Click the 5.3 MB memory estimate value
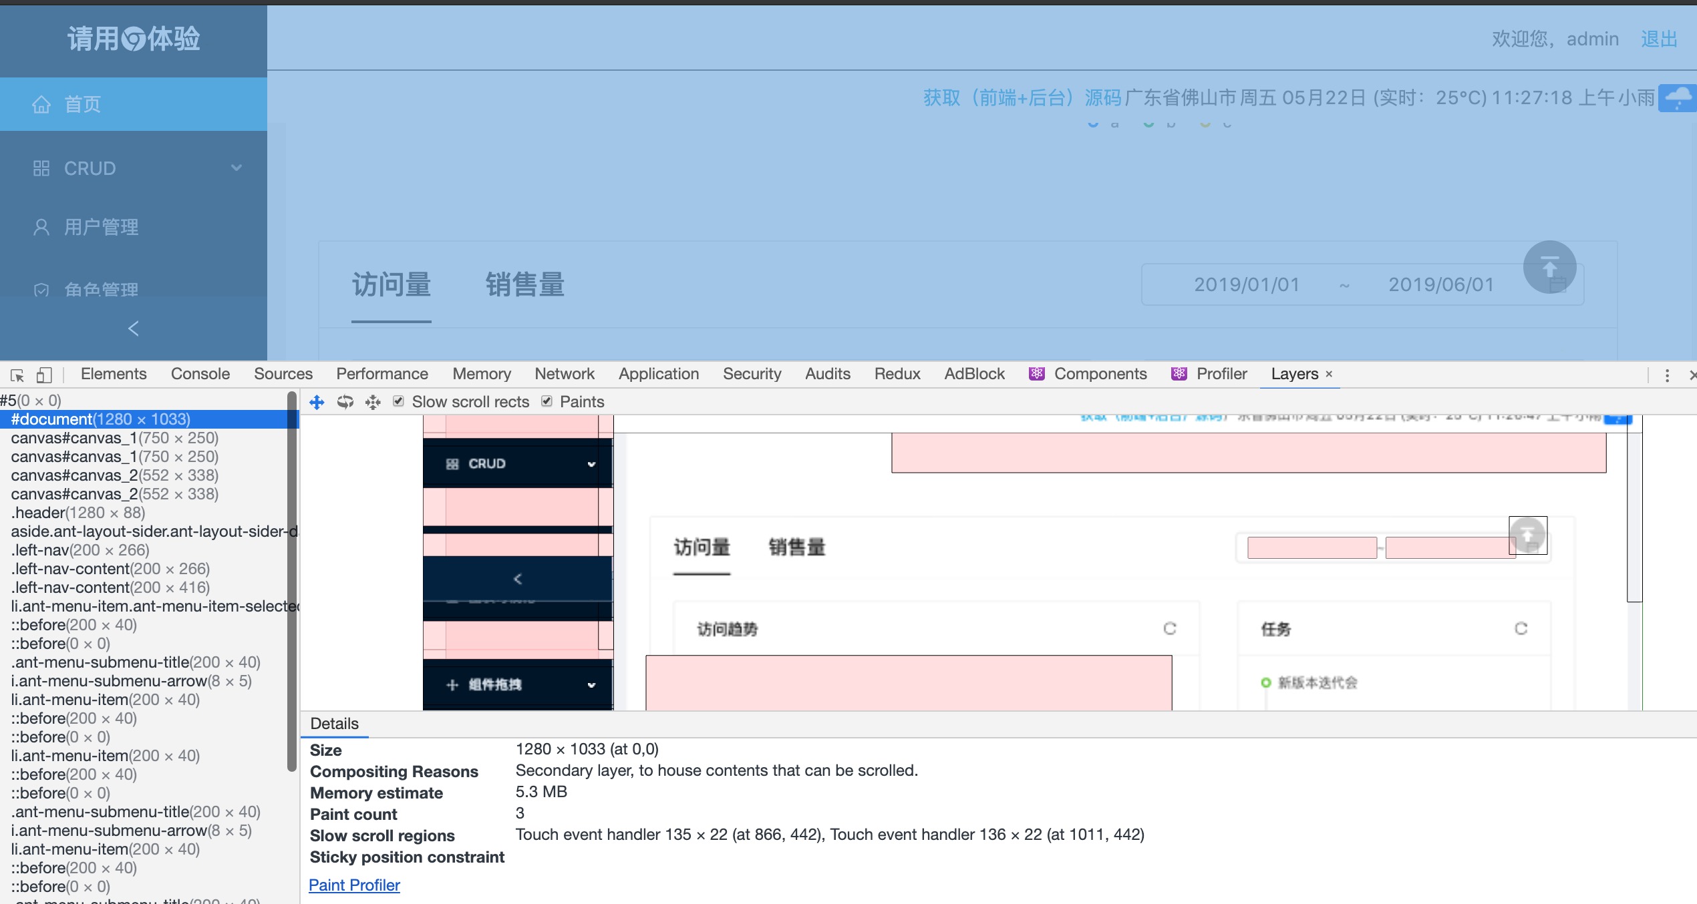 coord(541,792)
